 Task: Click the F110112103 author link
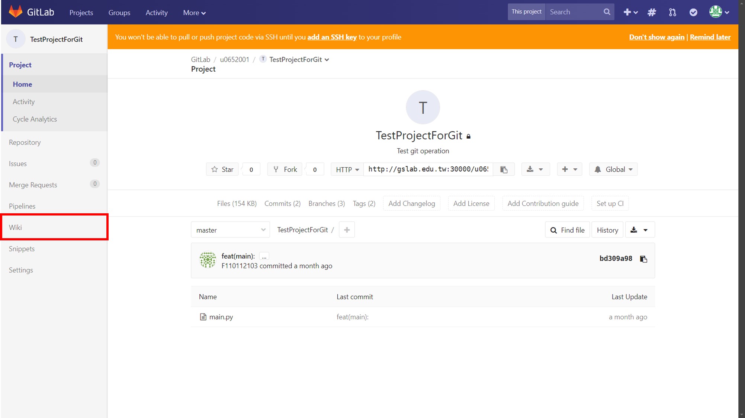click(240, 266)
